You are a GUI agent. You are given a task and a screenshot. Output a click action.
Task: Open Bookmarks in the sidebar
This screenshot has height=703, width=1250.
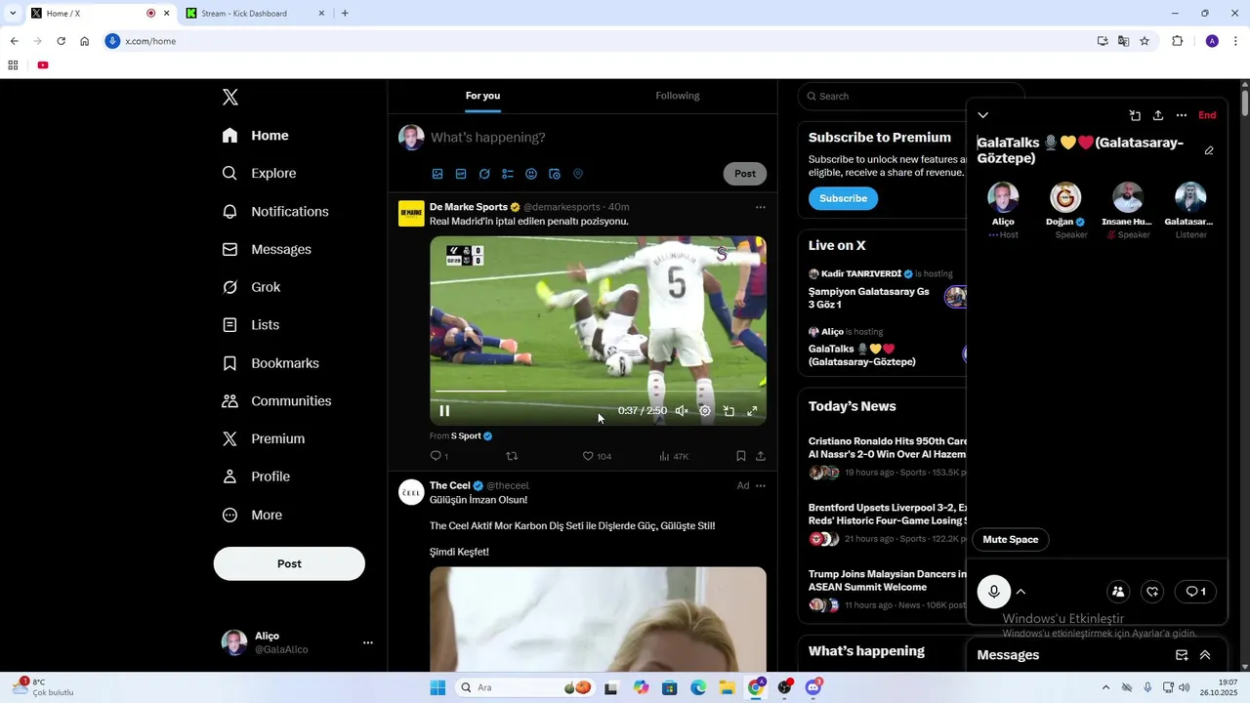click(x=271, y=363)
